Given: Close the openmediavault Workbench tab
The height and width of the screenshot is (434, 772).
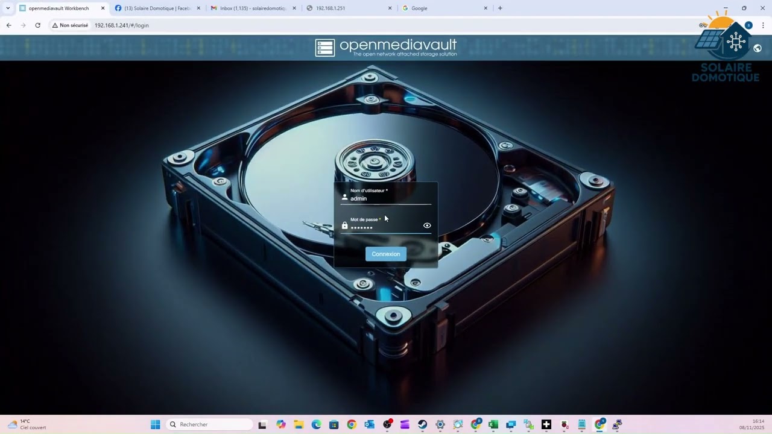Looking at the screenshot, I should [103, 8].
